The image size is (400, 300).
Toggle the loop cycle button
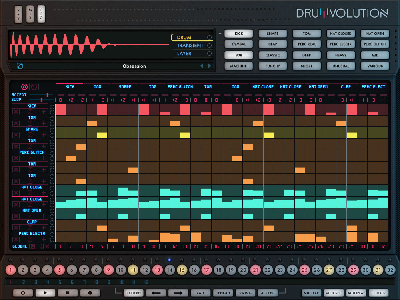point(23,293)
